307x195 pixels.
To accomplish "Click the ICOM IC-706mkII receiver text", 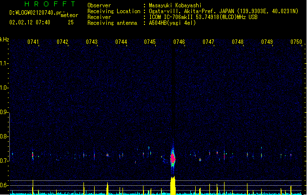I will [203, 17].
